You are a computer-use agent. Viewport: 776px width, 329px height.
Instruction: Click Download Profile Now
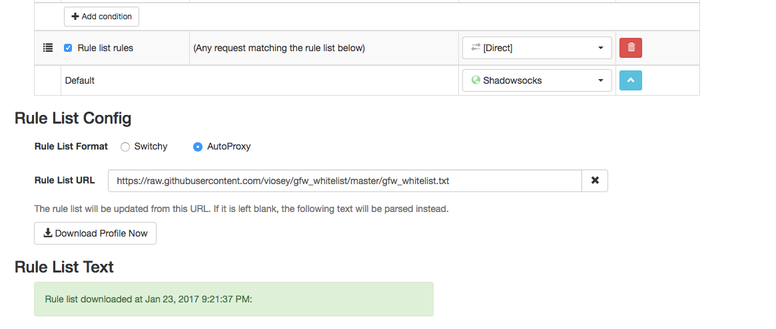click(x=95, y=233)
